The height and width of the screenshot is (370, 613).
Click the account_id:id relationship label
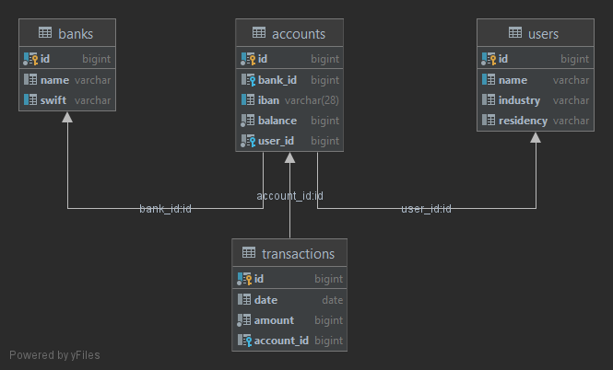[x=289, y=196]
